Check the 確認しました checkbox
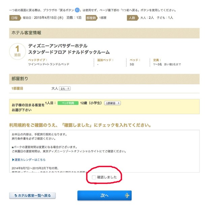 pyautogui.click(x=94, y=177)
